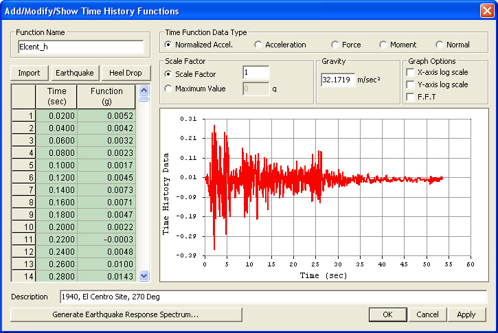Click function cell 0.0022
This screenshot has height=333, width=498.
[x=106, y=227]
